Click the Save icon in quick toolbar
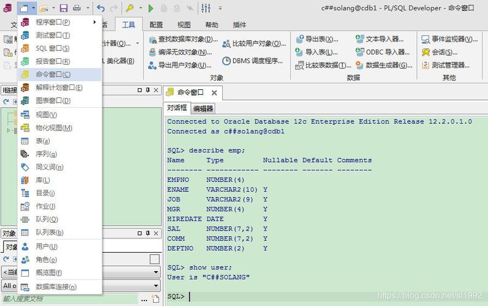 coord(64,8)
